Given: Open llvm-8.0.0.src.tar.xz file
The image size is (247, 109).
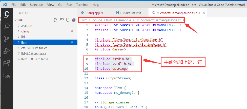Looking at the screenshot, I should point(45,59).
